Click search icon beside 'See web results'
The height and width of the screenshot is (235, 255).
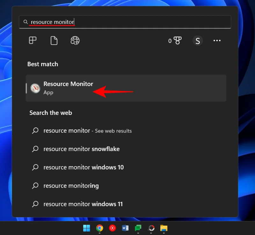point(35,131)
